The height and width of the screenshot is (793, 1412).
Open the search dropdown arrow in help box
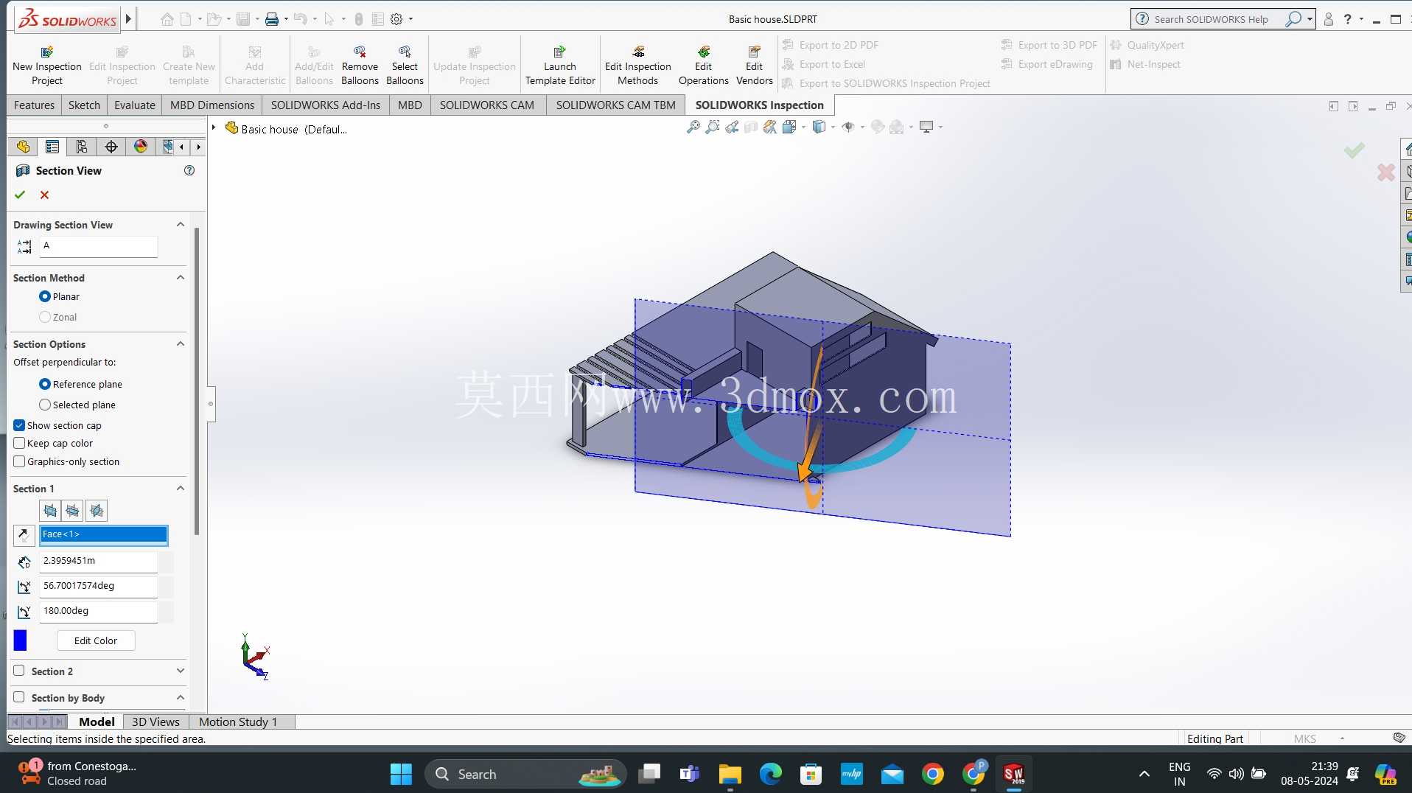click(x=1310, y=19)
